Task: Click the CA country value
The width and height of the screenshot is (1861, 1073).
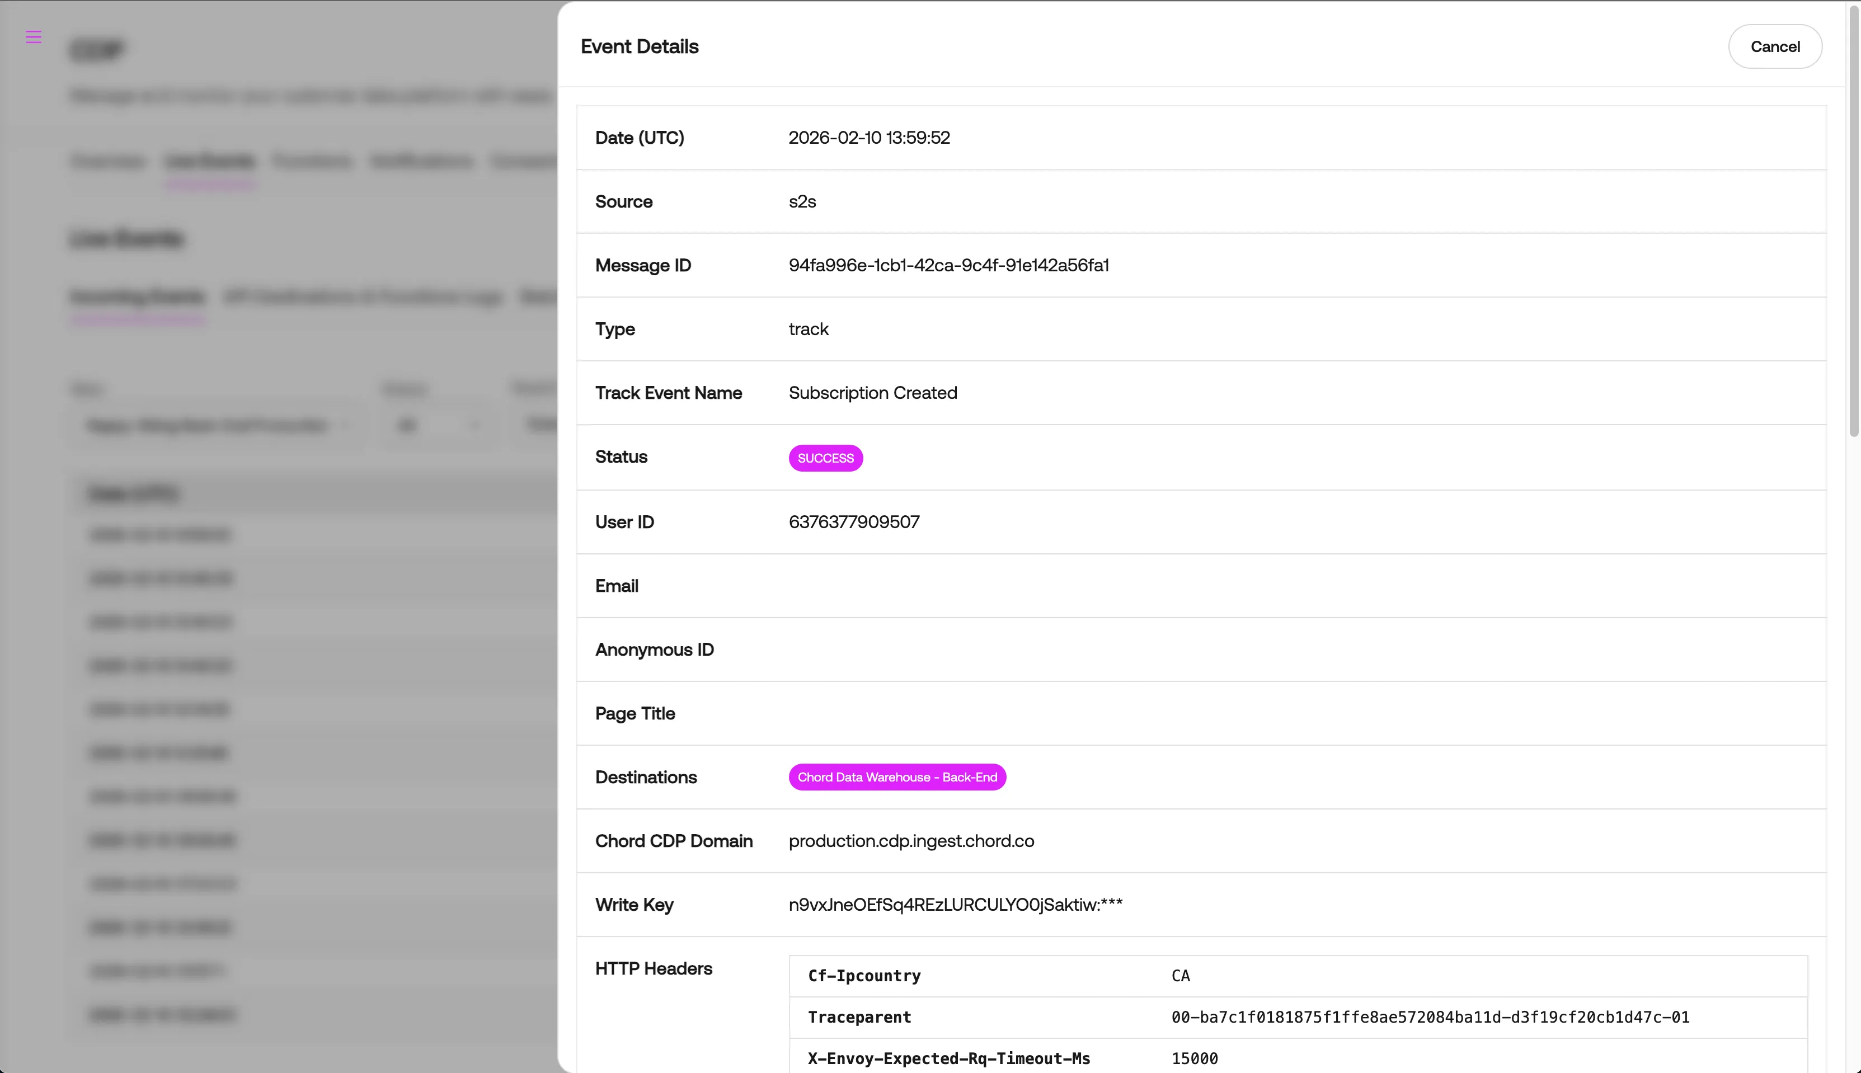Action: [1181, 976]
